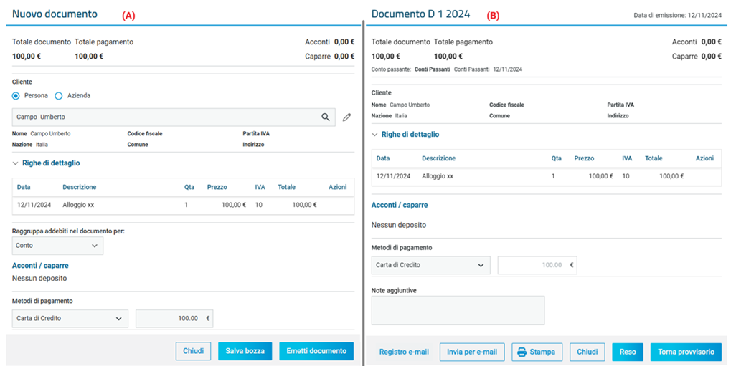
Task: Click the Chiudi button in Nuovo documento
Action: 193,351
